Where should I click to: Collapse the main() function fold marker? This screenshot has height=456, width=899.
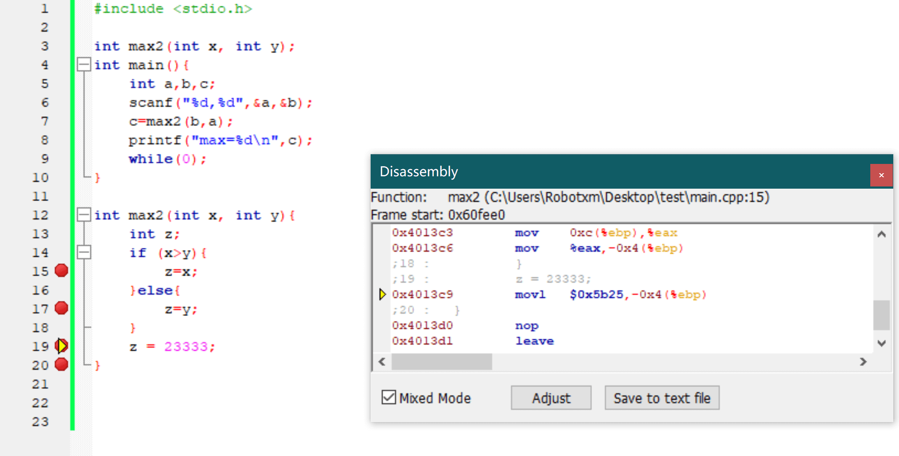point(84,65)
